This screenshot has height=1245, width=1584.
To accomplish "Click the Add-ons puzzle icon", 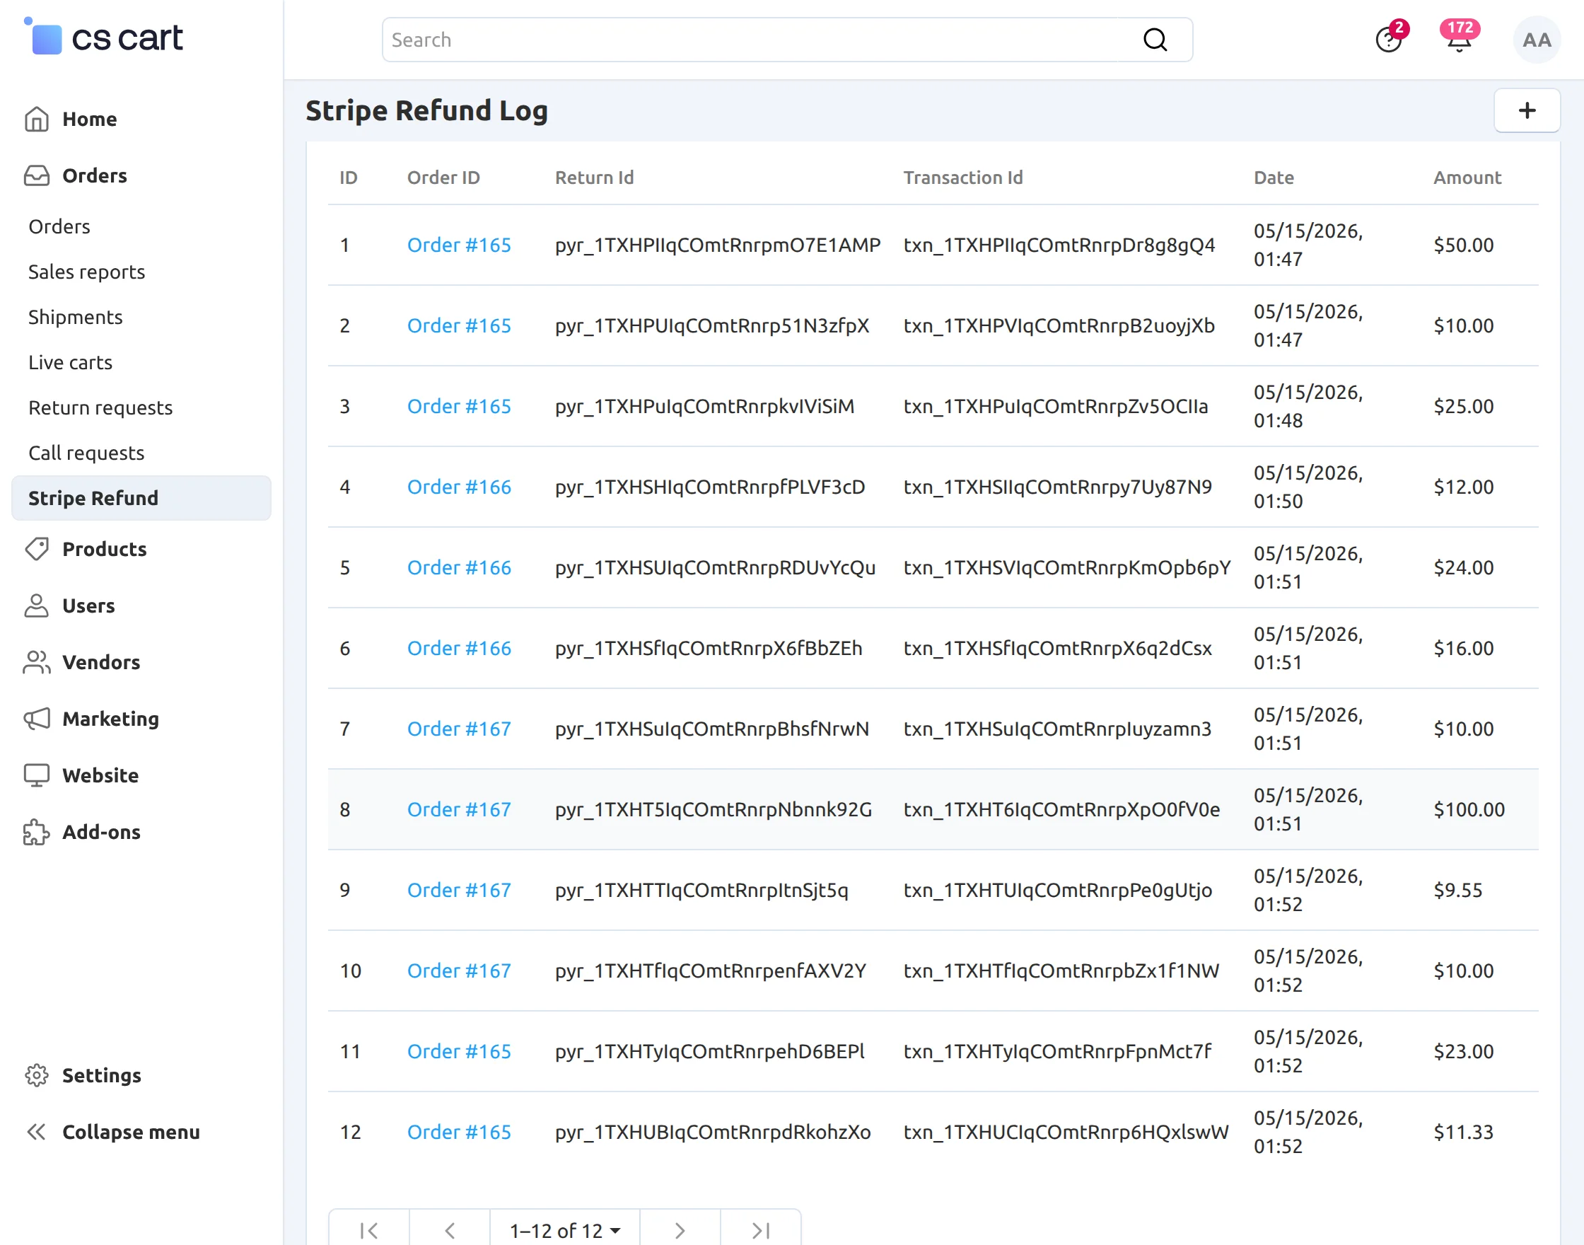I will point(37,832).
